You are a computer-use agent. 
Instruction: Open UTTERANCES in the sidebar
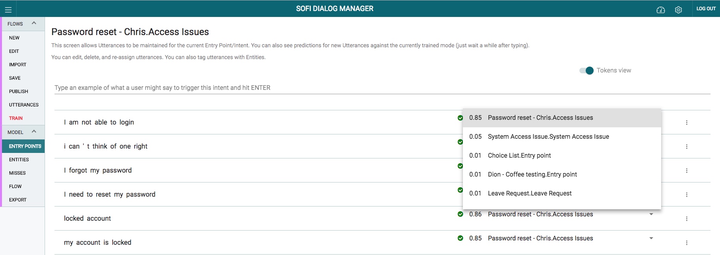(23, 105)
